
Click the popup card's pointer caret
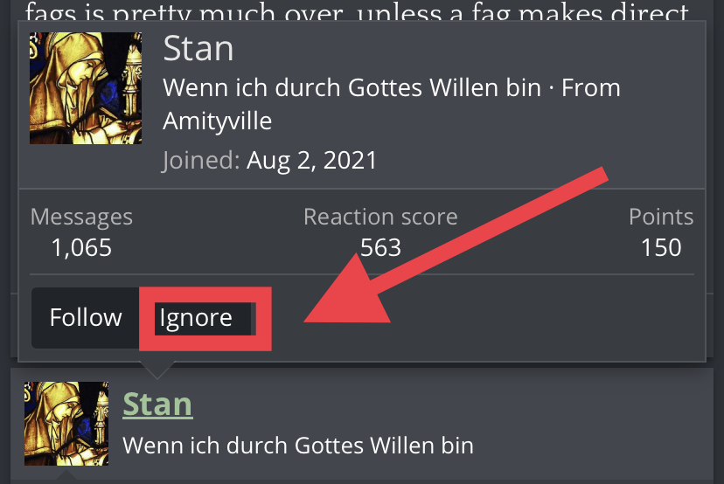tap(157, 370)
